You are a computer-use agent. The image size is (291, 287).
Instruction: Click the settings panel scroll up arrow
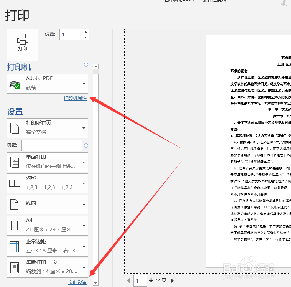[x=95, y=66]
